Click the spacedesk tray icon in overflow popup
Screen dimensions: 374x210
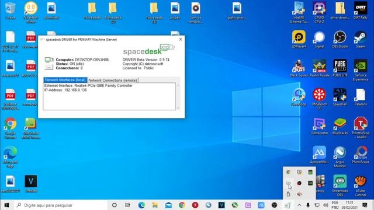point(288,184)
